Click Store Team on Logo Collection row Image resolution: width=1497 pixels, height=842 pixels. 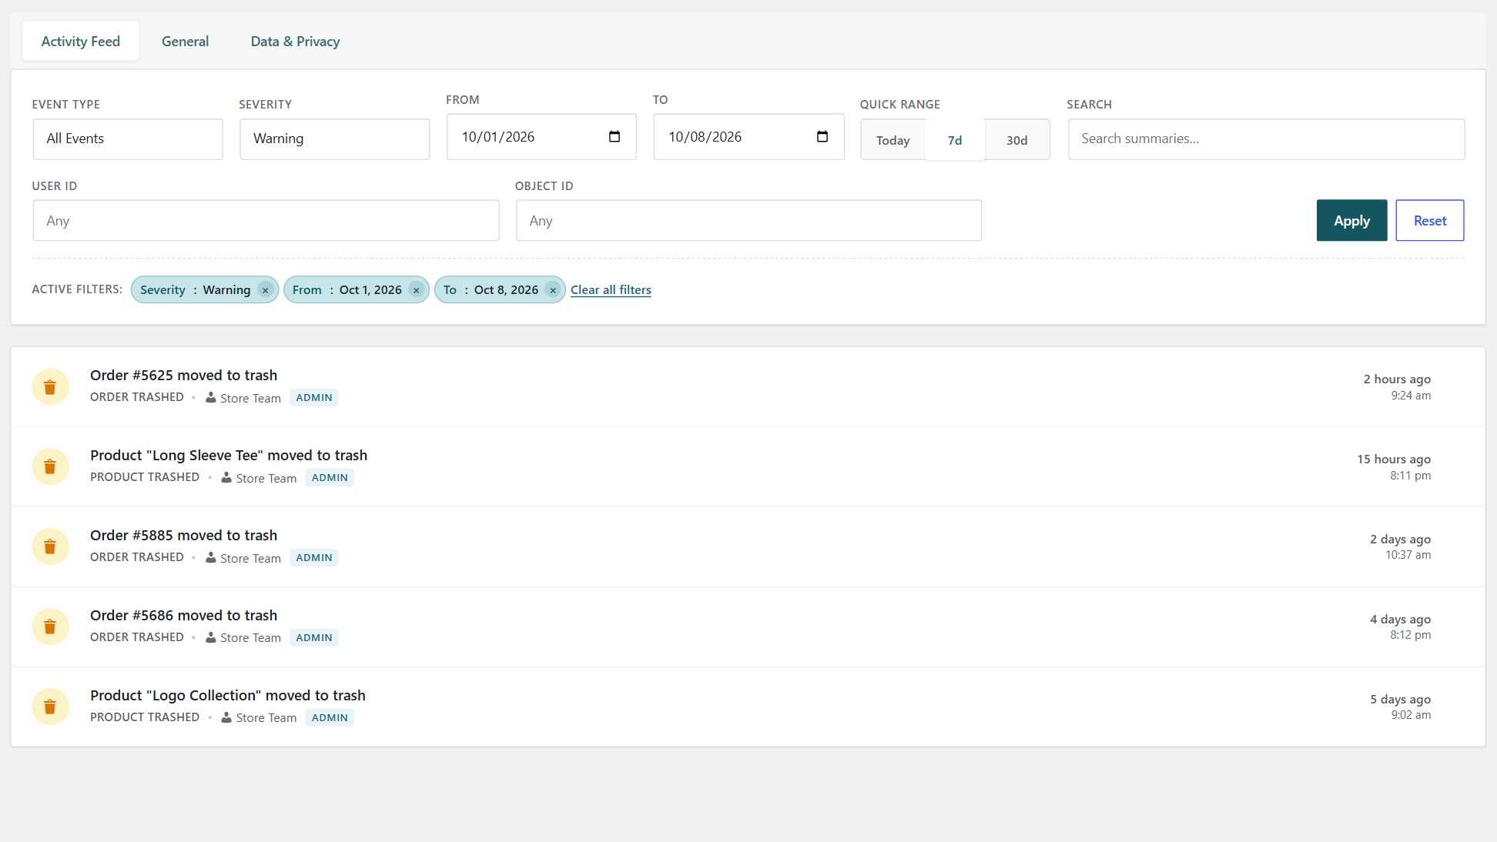pos(266,718)
